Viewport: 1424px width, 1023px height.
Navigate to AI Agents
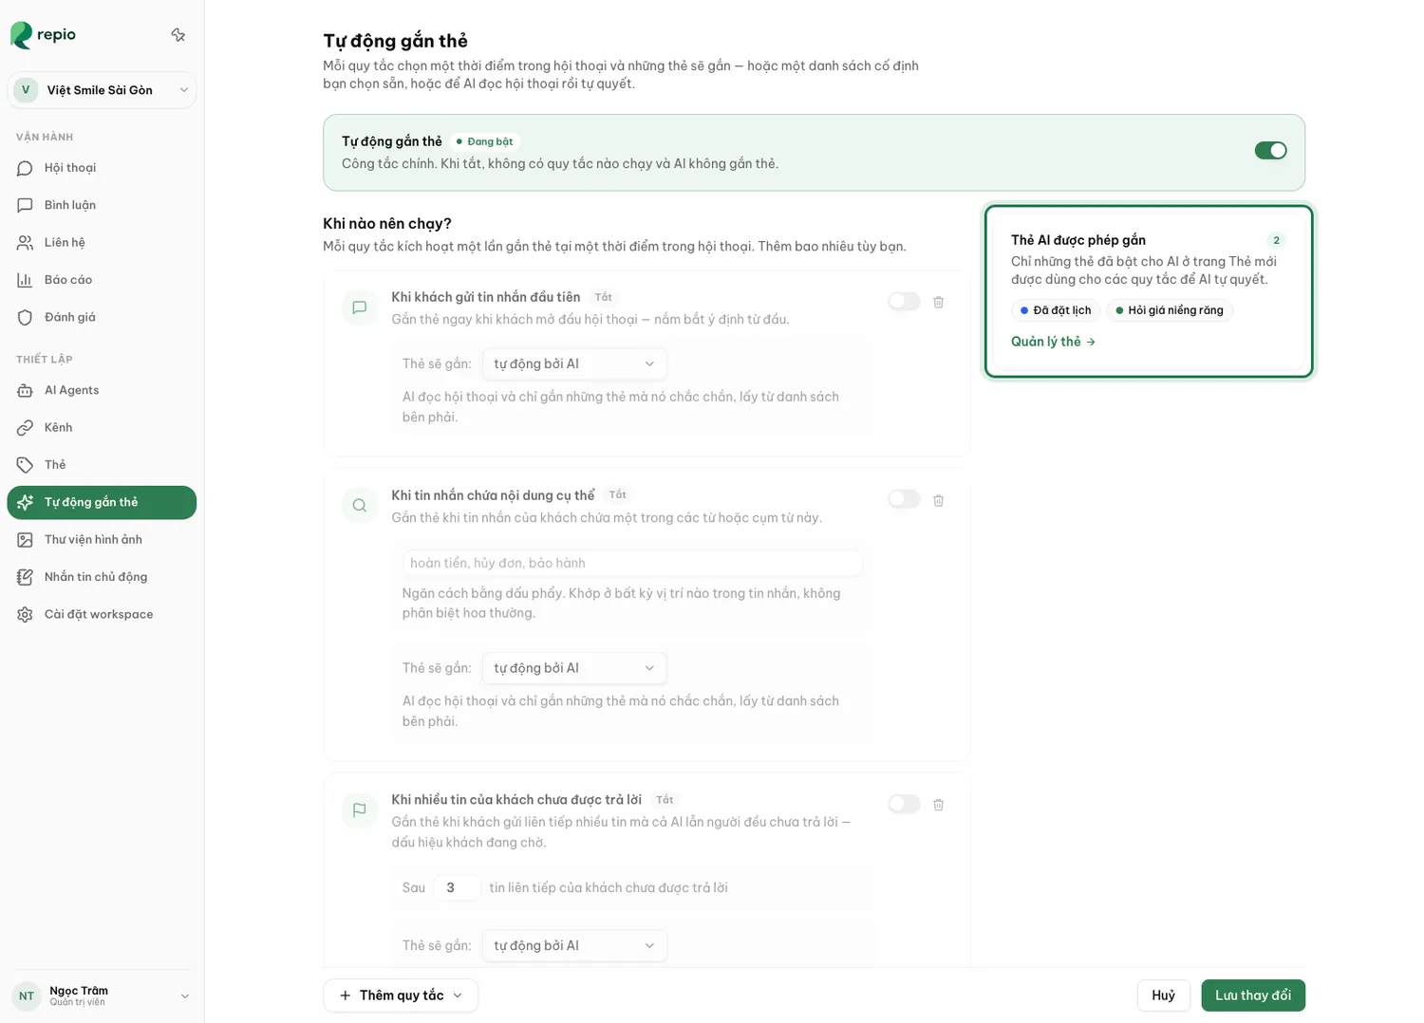tap(102, 390)
